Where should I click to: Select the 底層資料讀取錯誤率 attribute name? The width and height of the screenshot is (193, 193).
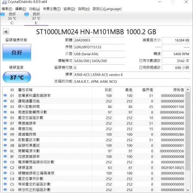point(34,95)
